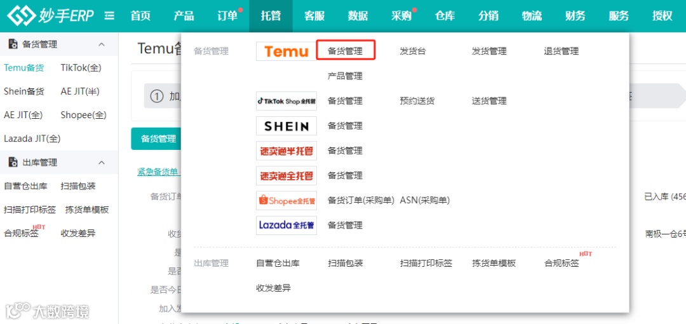Image resolution: width=686 pixels, height=324 pixels.
Task: Click the SHEIN brand logo
Action: (286, 126)
